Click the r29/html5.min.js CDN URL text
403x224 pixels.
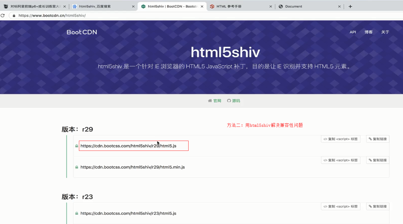[133, 167]
